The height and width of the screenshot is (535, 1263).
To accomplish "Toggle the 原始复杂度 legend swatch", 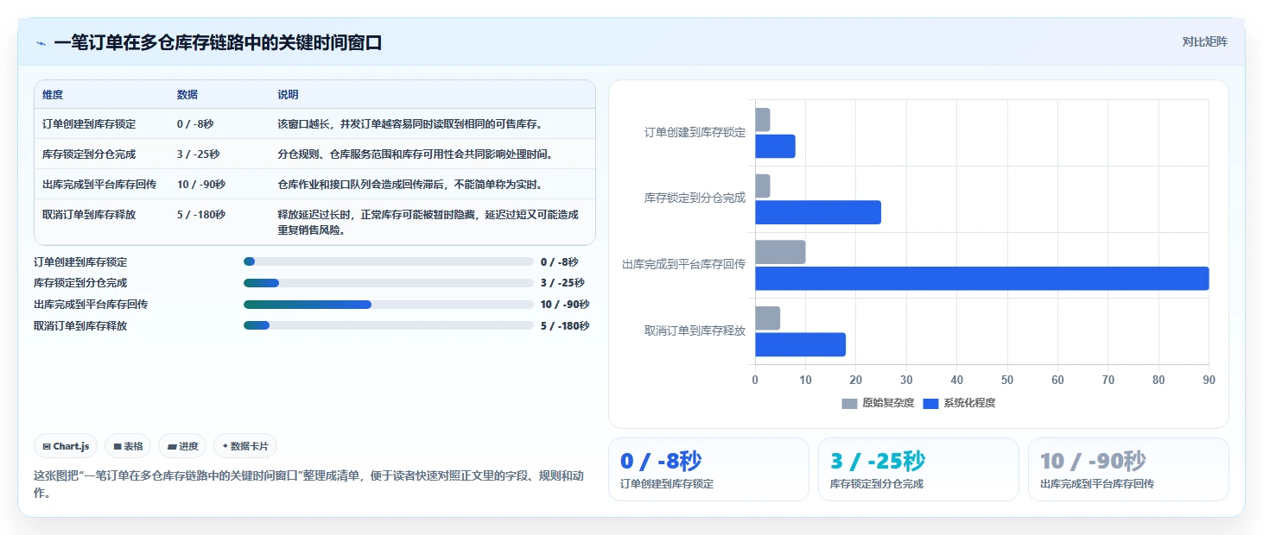I will click(849, 403).
